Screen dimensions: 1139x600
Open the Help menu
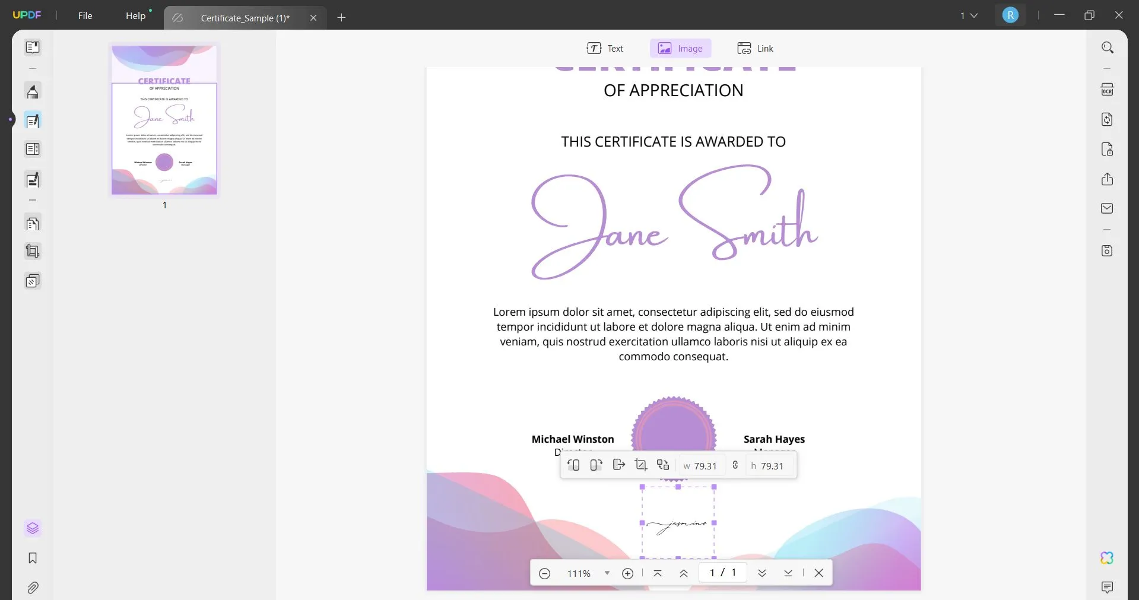[135, 15]
